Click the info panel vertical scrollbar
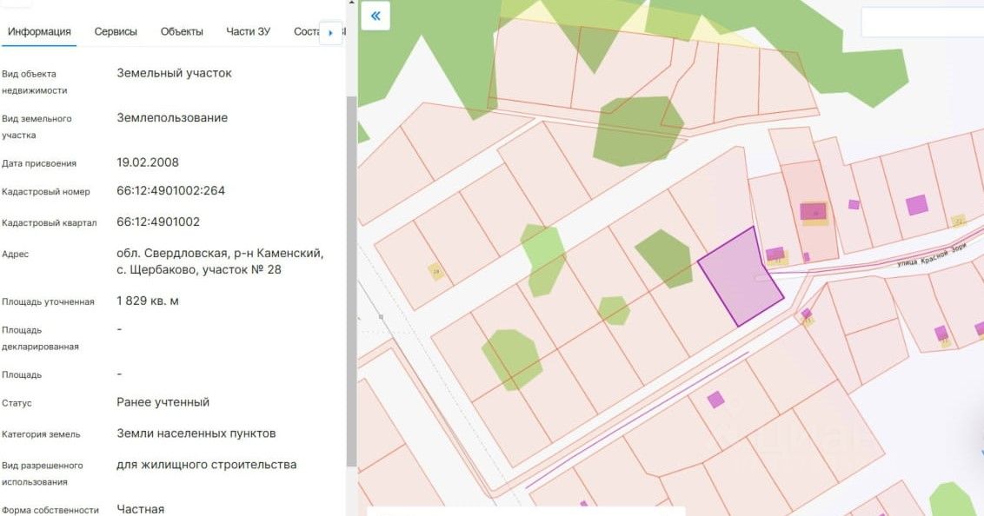This screenshot has height=516, width=984. click(351, 281)
